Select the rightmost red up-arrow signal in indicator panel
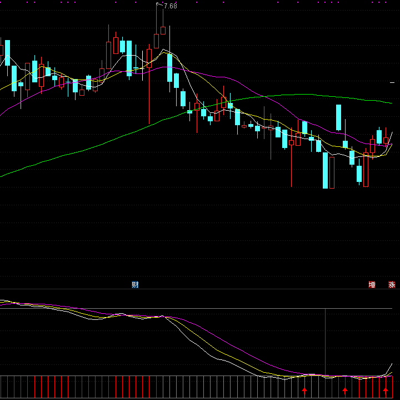 386,391
